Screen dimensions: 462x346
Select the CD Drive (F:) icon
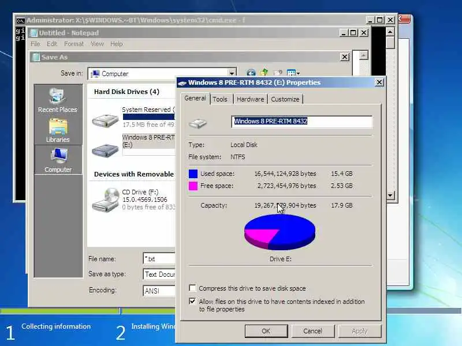(106, 200)
